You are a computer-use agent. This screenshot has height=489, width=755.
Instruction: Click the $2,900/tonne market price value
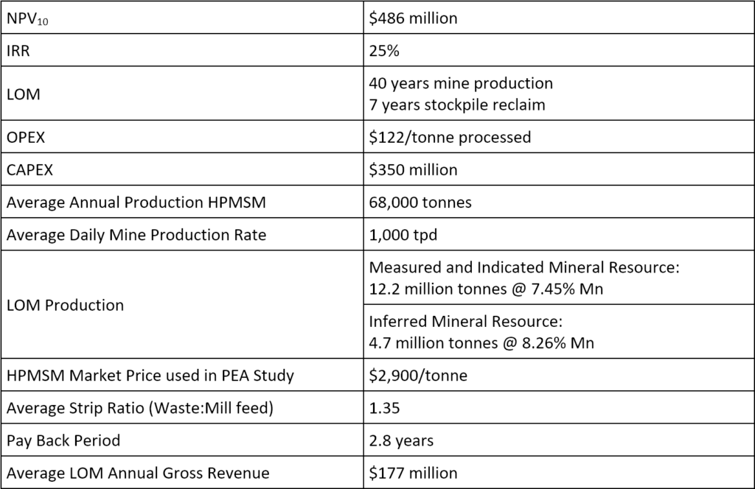pyautogui.click(x=418, y=375)
